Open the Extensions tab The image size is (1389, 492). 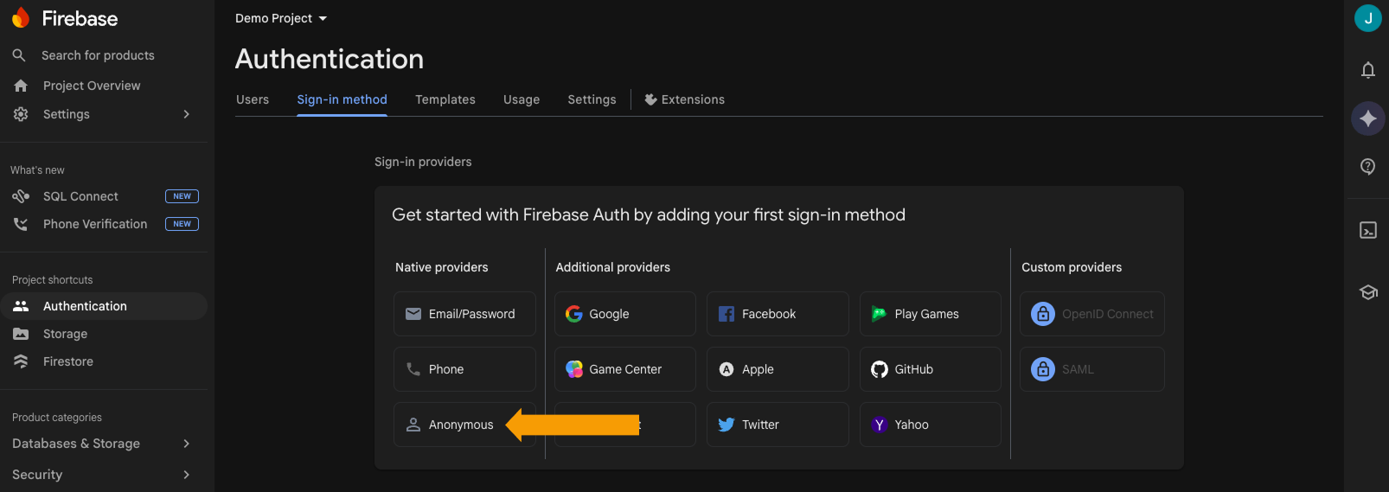click(x=685, y=99)
